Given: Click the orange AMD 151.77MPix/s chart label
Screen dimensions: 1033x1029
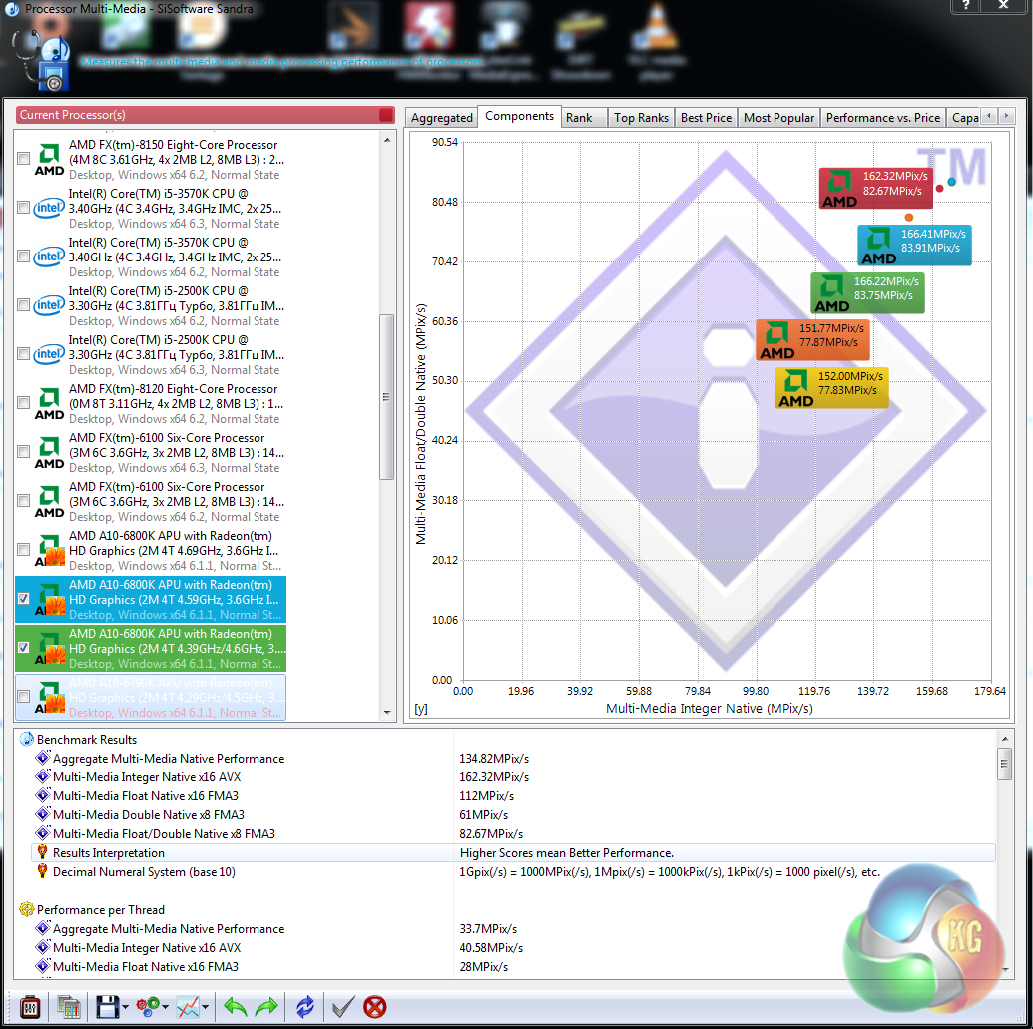Looking at the screenshot, I should (813, 340).
